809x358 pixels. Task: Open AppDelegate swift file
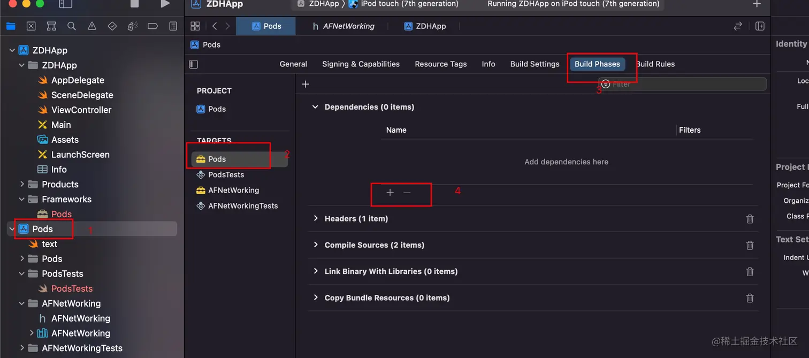78,80
